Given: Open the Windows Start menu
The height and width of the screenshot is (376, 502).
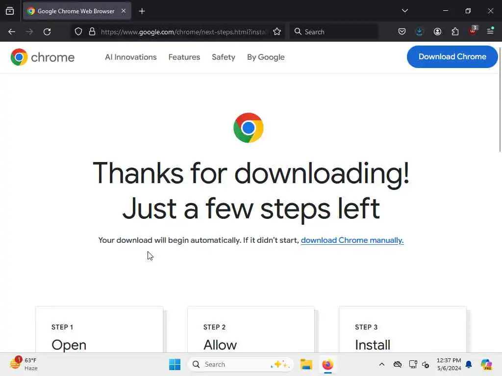Looking at the screenshot, I should click(x=175, y=364).
